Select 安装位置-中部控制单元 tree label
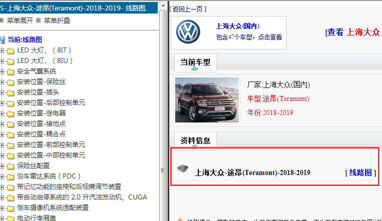This screenshot has height=221, width=382. coord(51,155)
